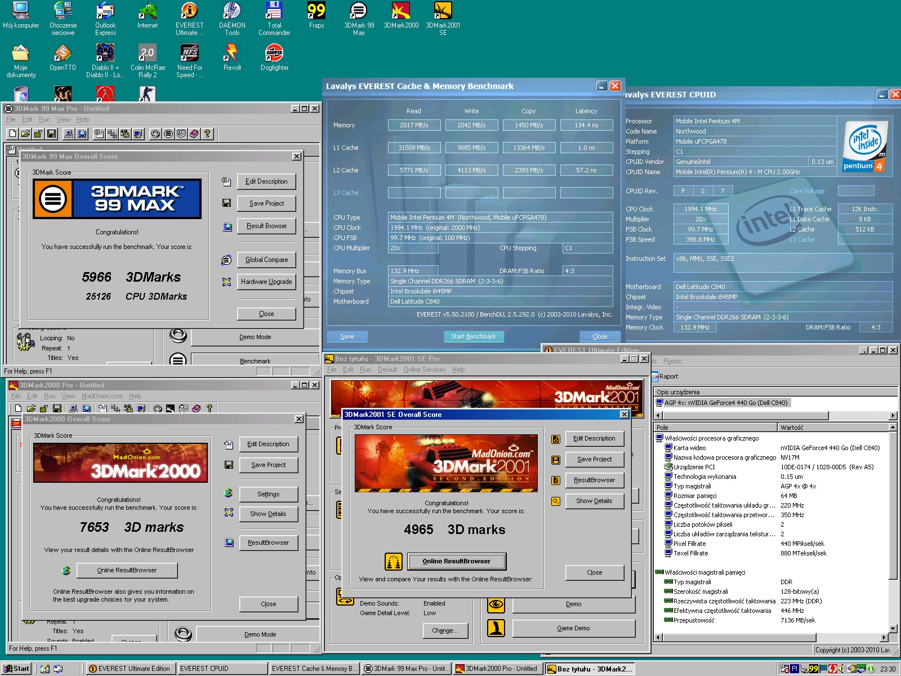The image size is (901, 676).
Task: Open Fraps desktop shortcut
Action: tap(316, 15)
